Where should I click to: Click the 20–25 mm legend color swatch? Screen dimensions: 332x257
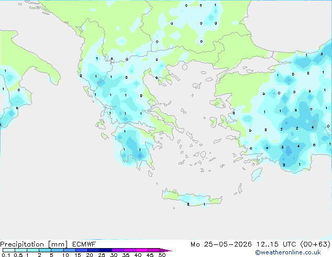tap(94, 250)
